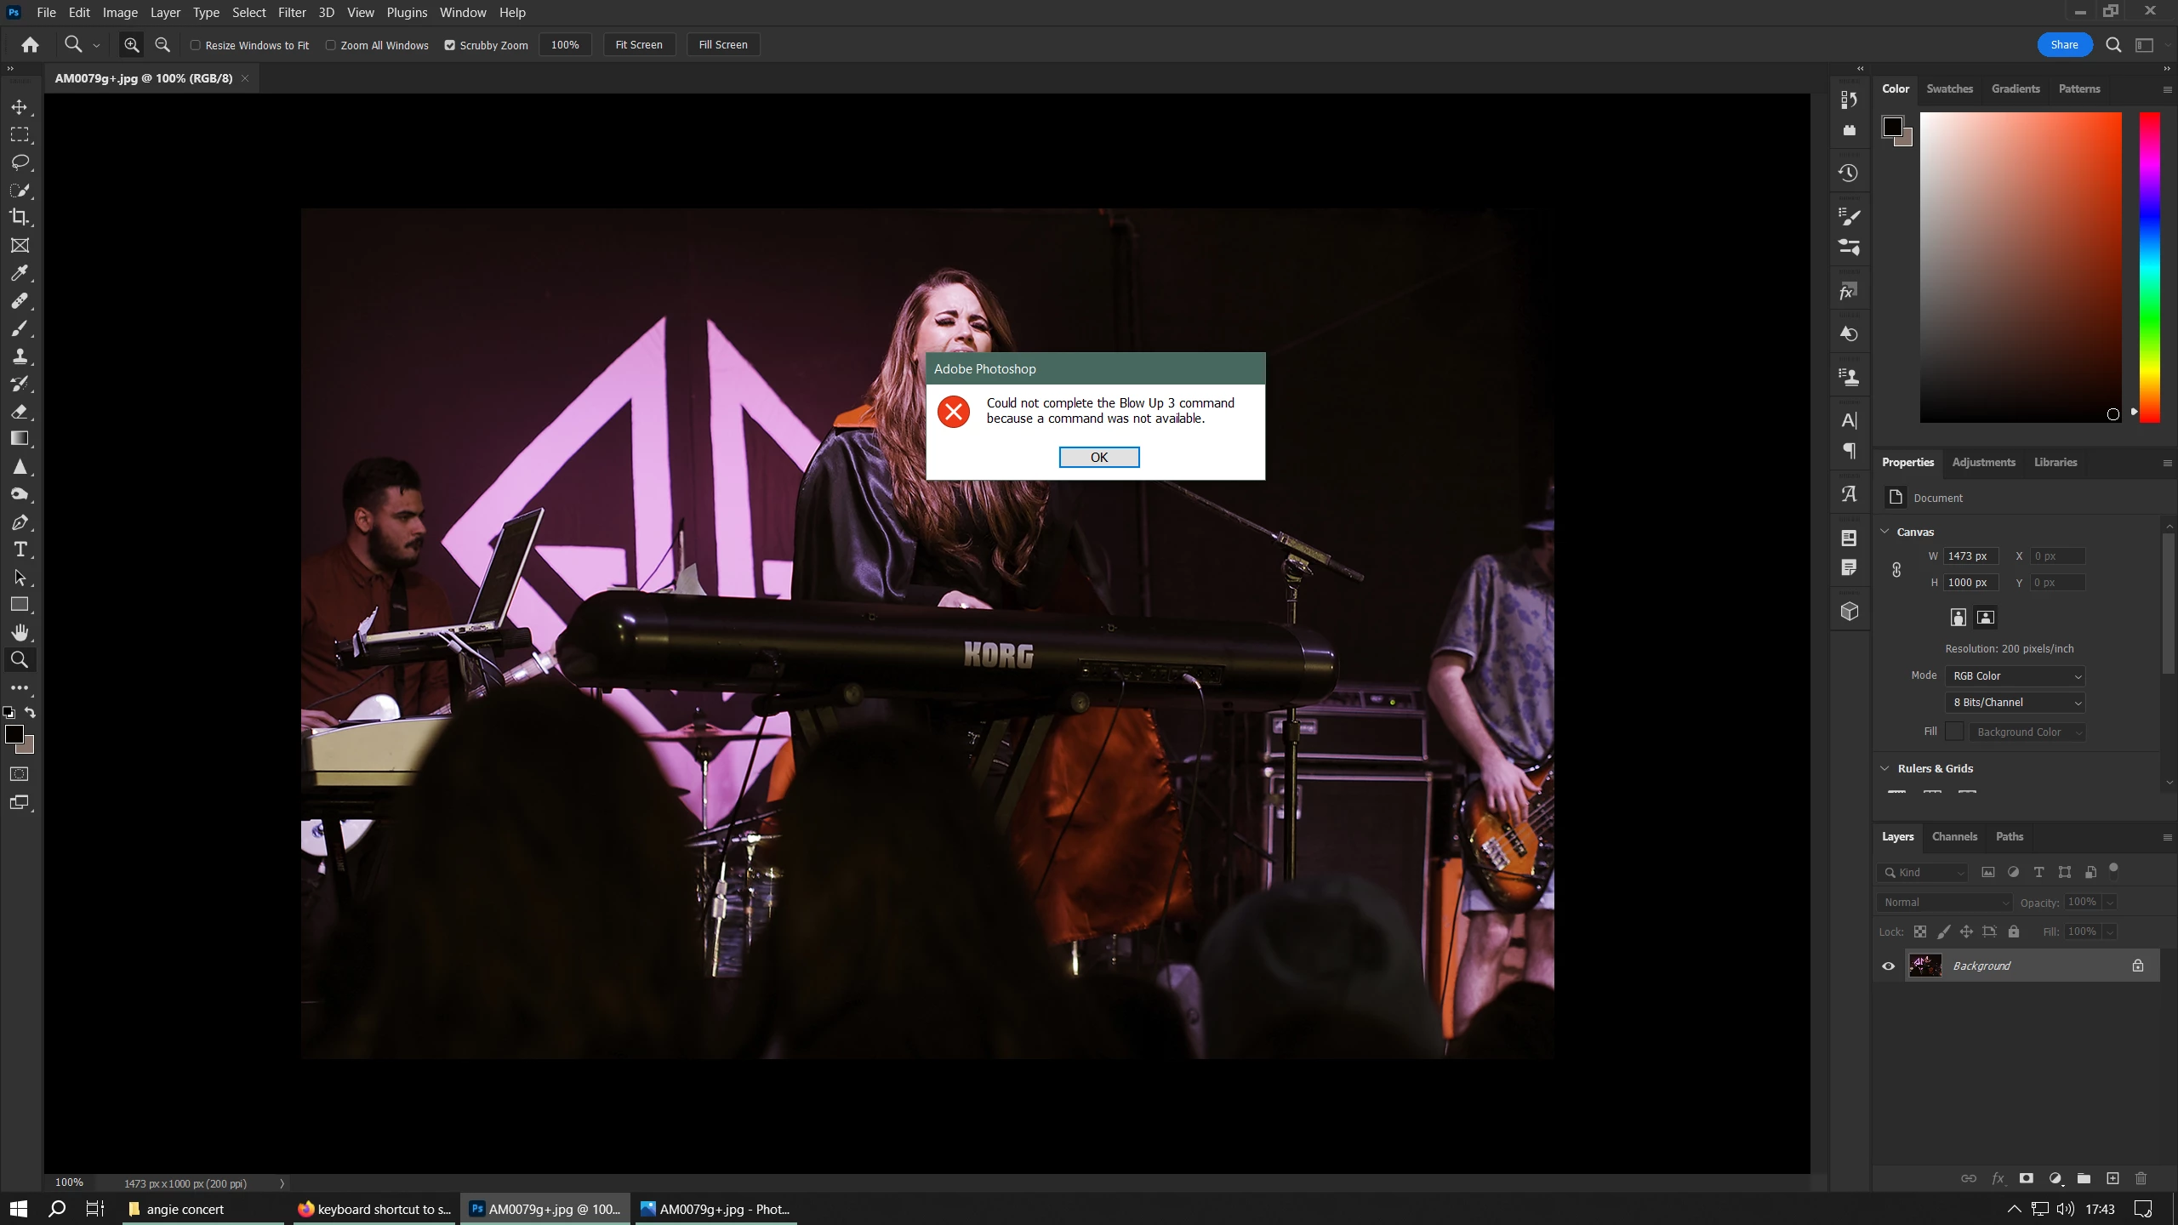Open the RGB Color mode dropdown
Screen dimensions: 2178x1225
(x=2015, y=675)
